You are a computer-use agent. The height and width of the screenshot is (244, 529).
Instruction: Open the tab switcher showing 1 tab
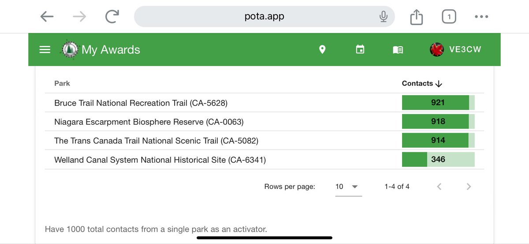(449, 17)
